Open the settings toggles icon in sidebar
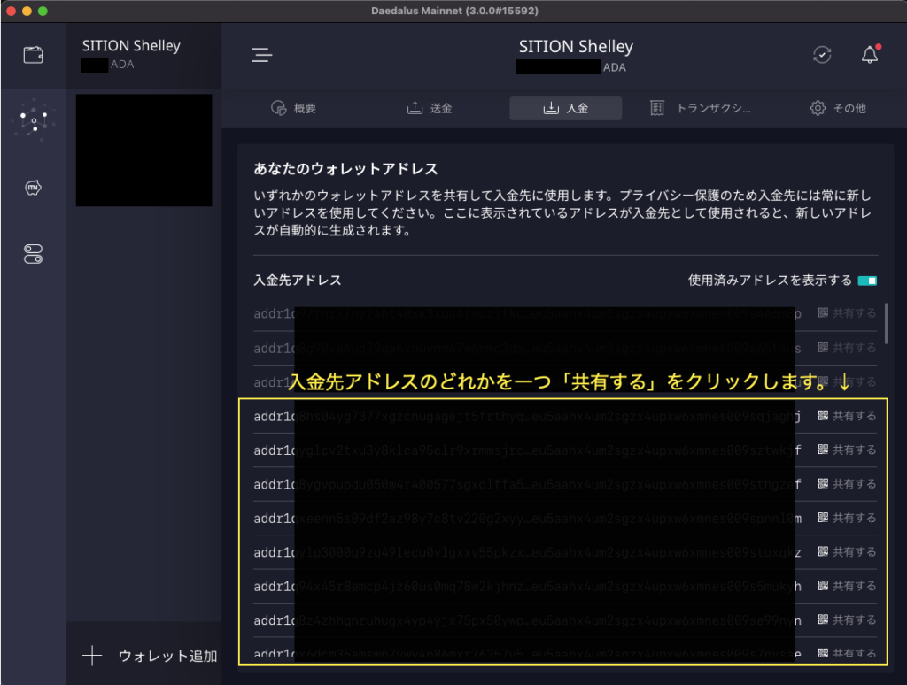The width and height of the screenshot is (907, 685). (x=33, y=255)
